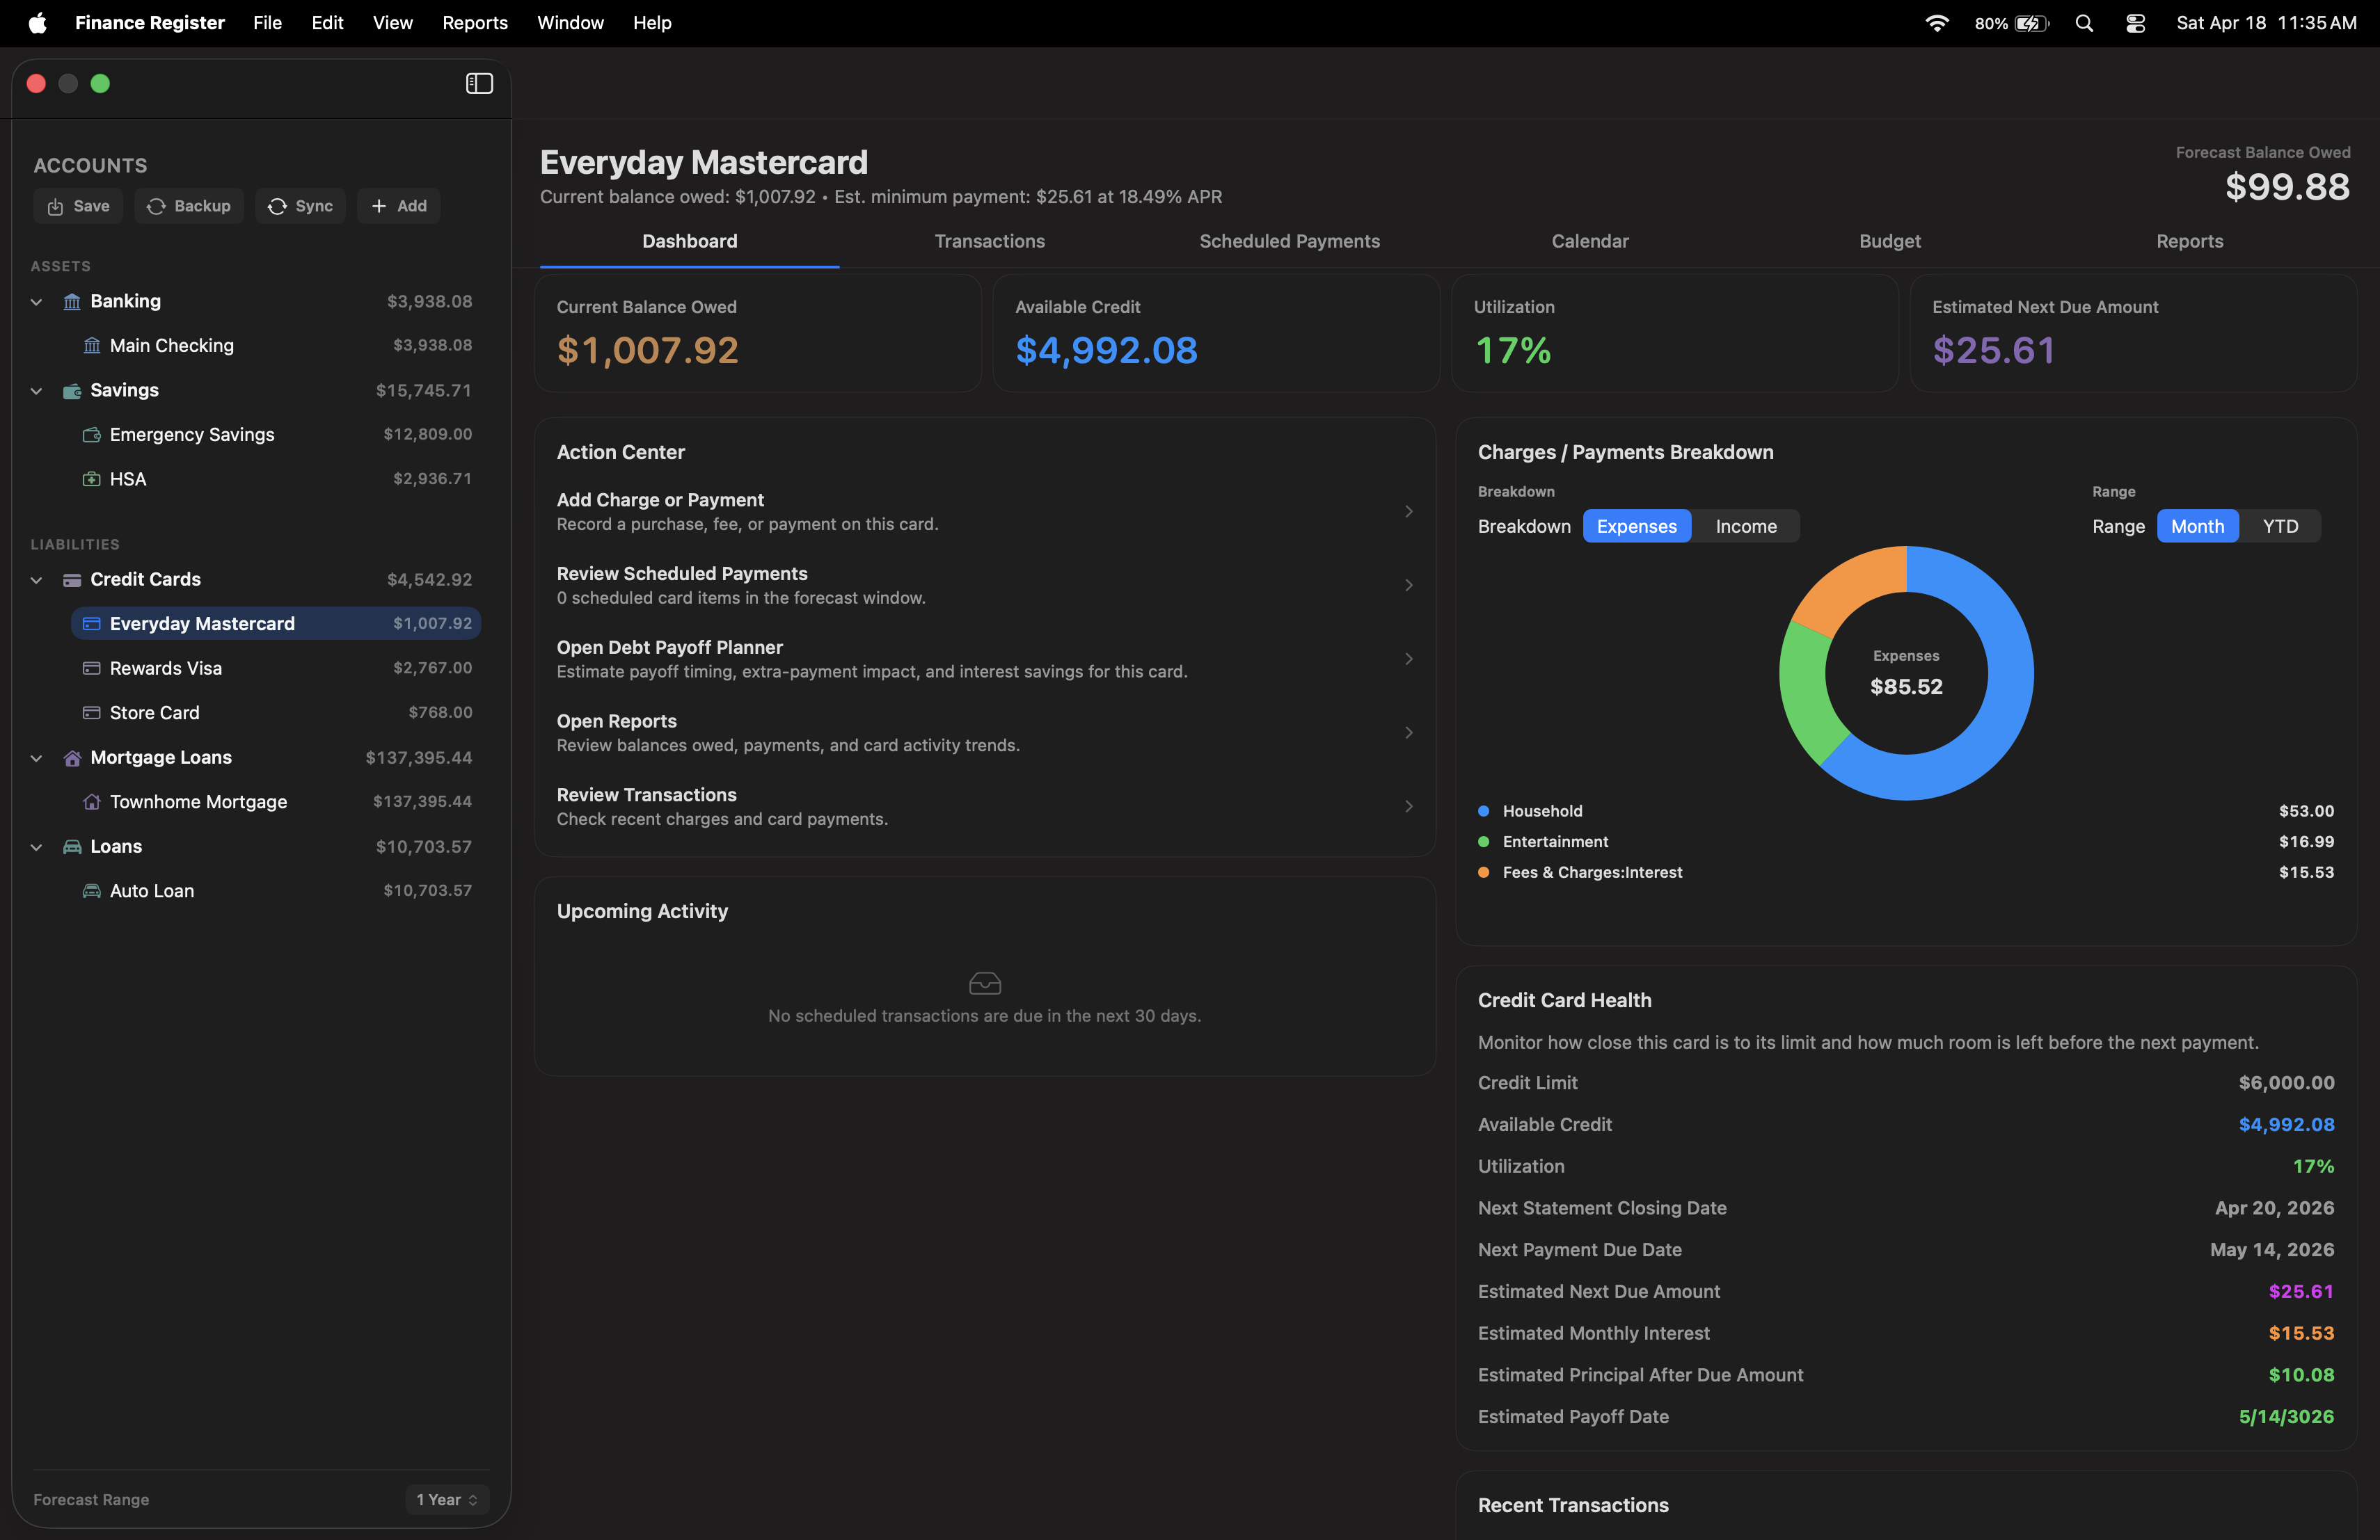
Task: Click the Estimated Next Due Amount card
Action: point(2133,332)
